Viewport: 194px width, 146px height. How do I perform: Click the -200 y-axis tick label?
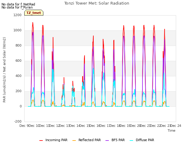(18, 121)
